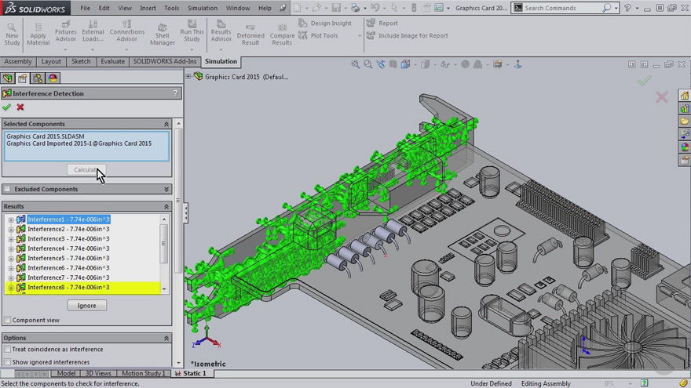Collapse the Selected Components section
The height and width of the screenshot is (388, 691).
pos(166,124)
